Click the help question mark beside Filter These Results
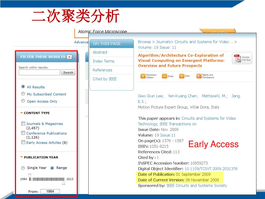 69,57
